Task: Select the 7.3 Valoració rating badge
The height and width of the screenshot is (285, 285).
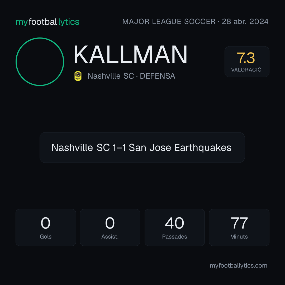Action: 247,62
